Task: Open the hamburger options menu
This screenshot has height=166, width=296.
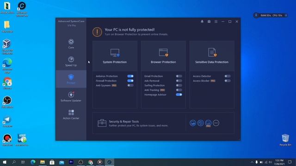Action: click(216, 22)
